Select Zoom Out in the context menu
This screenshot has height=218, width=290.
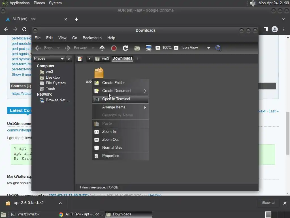pos(120,140)
